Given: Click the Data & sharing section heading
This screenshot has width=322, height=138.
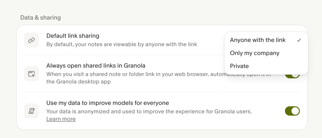Looking at the screenshot, I should pyautogui.click(x=40, y=17).
